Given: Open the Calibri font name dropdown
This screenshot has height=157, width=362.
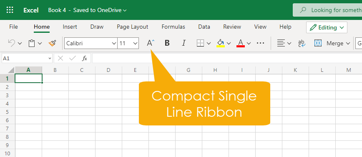Looking at the screenshot, I should tap(91, 43).
